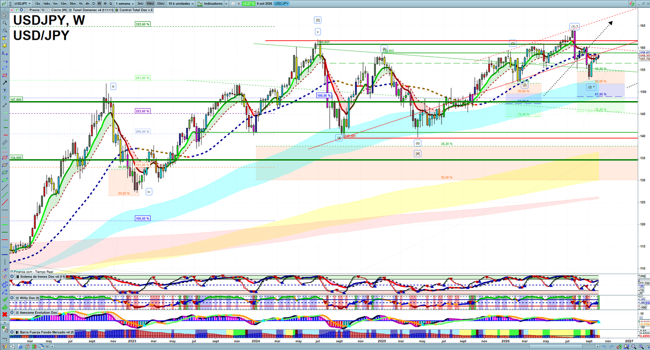Viewport: 650px width, 350px height.
Task: Close the Sistema de trenes Doc panel
Action: click(12, 277)
